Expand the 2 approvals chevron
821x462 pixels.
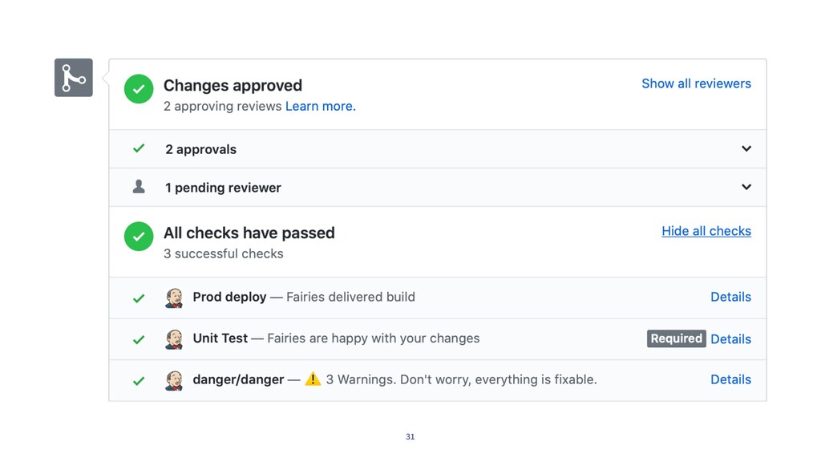746,148
